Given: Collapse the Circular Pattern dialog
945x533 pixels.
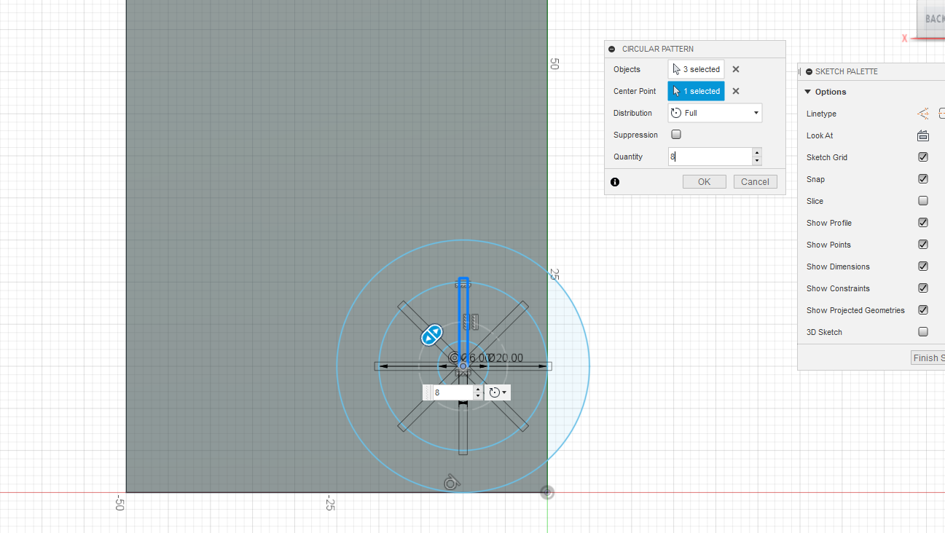Looking at the screenshot, I should coord(611,49).
